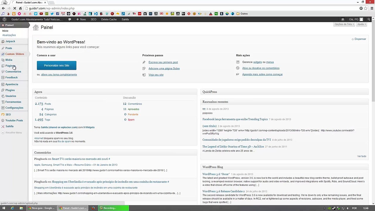375x211 pixels.
Task: Open the Outros bookmarks folder
Action: click(x=242, y=13)
